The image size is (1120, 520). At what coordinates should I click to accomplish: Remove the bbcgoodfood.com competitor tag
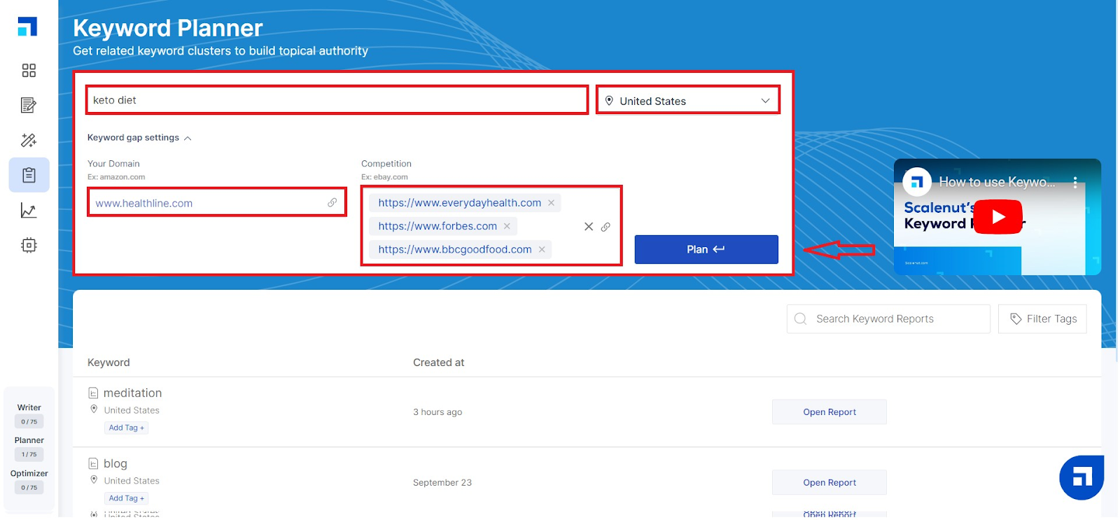pos(542,249)
